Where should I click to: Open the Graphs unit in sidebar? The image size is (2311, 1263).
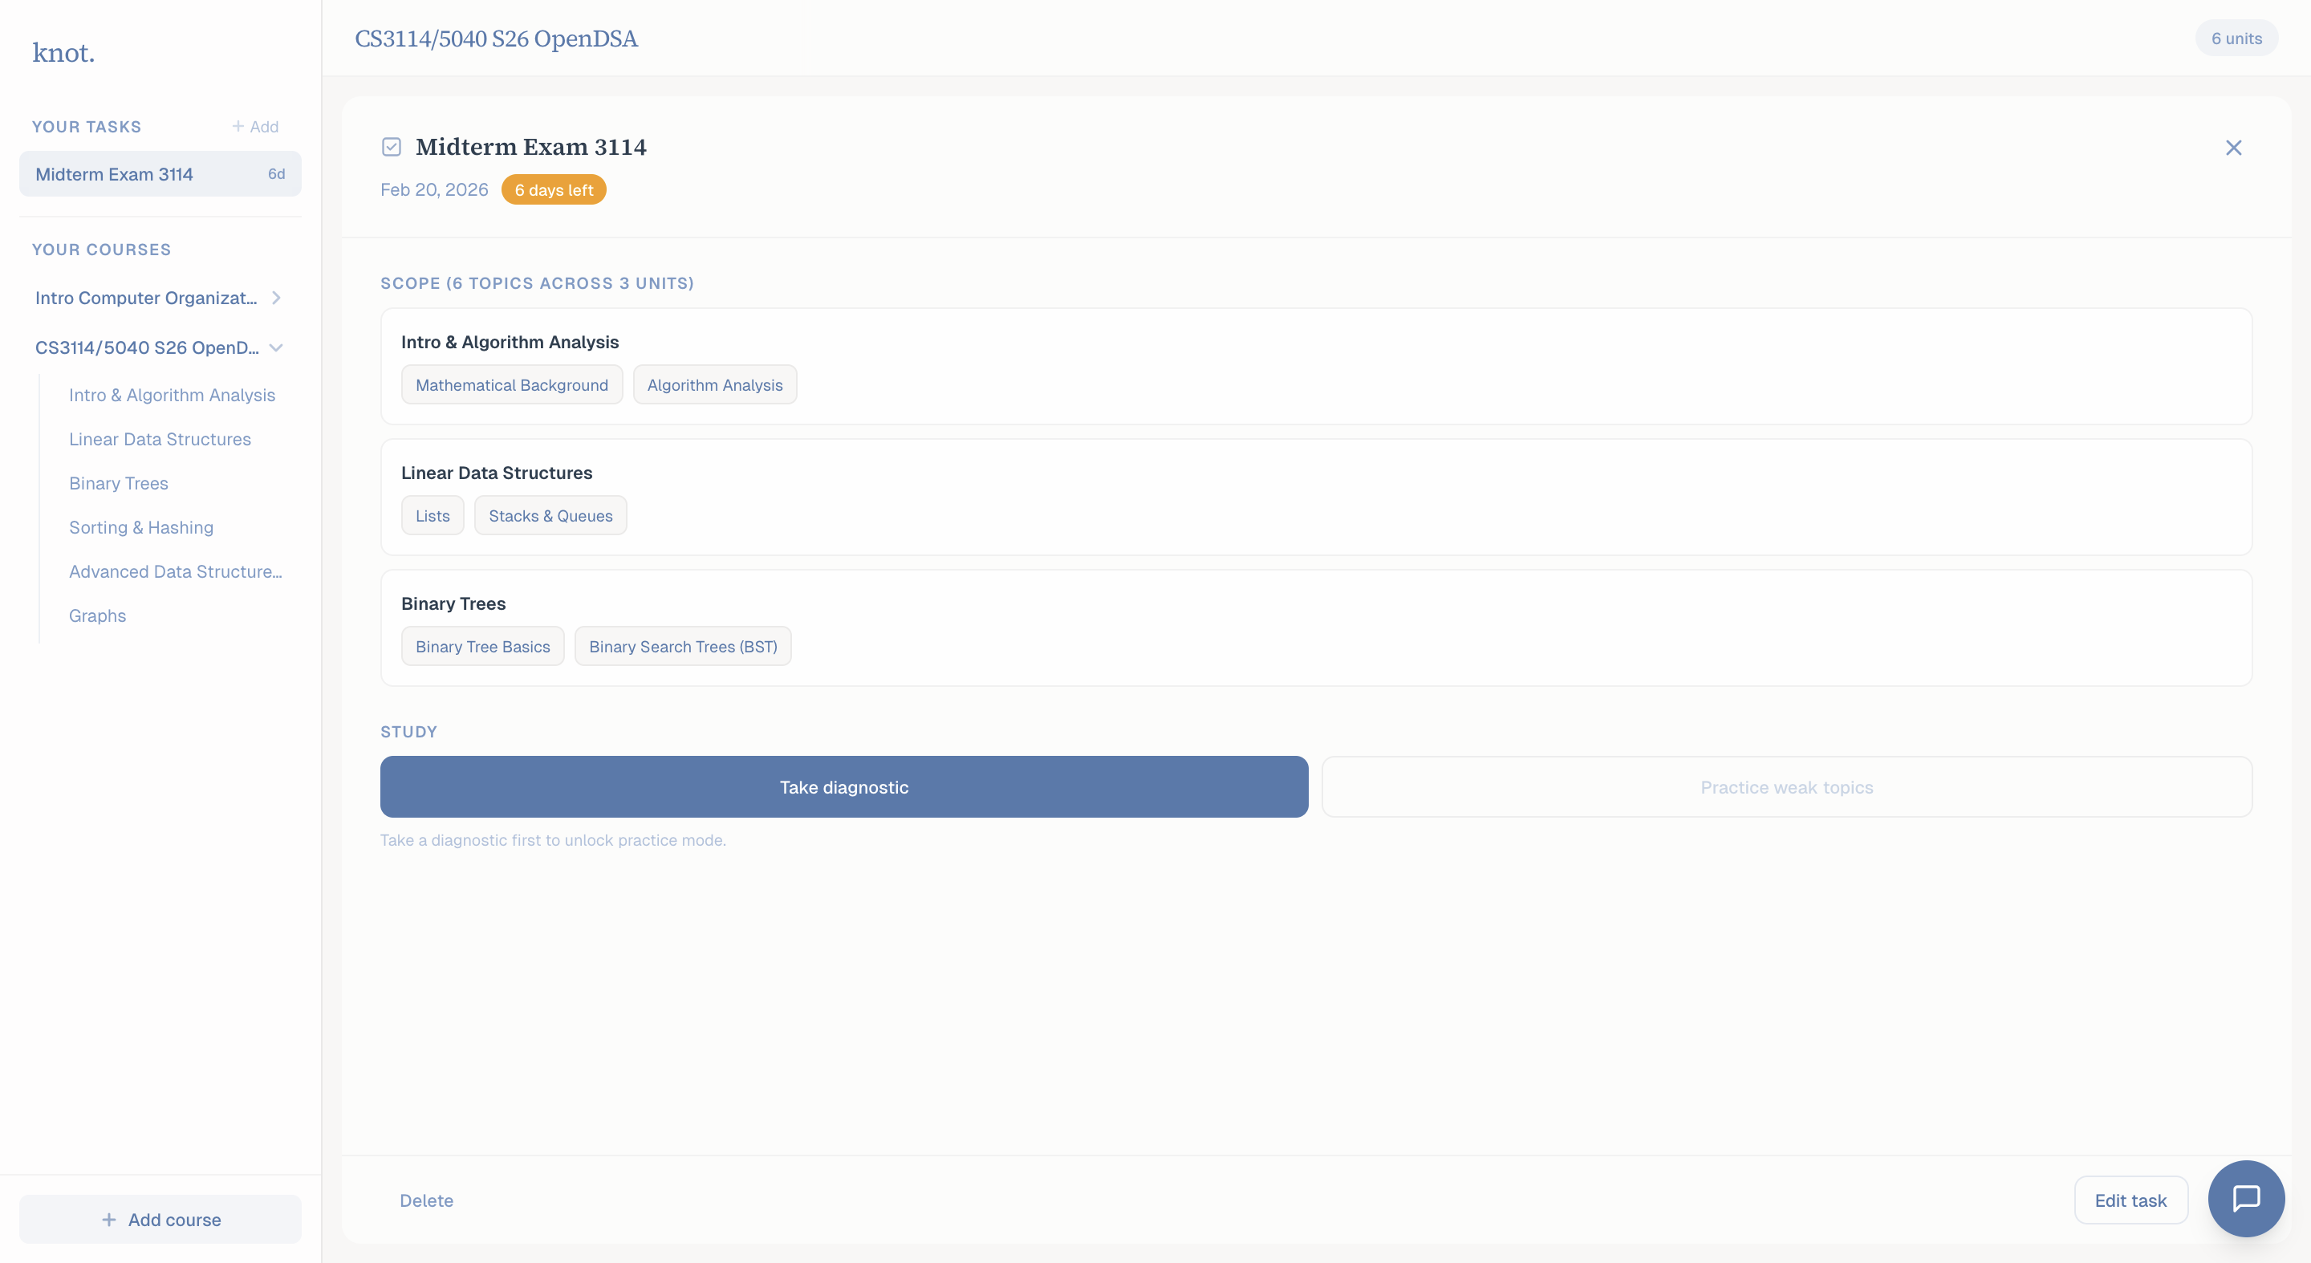[97, 615]
